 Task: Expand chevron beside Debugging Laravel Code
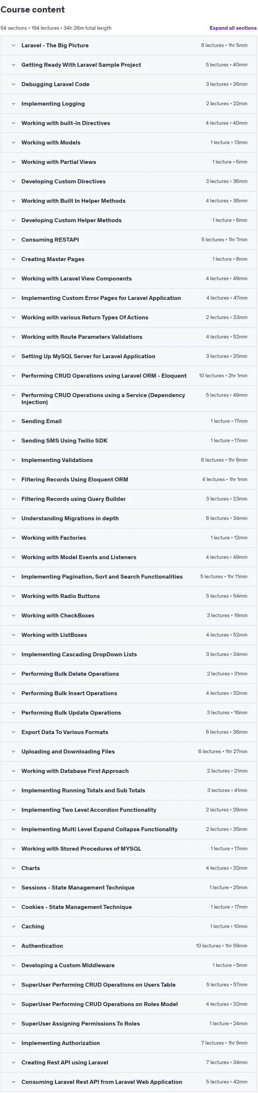14,84
